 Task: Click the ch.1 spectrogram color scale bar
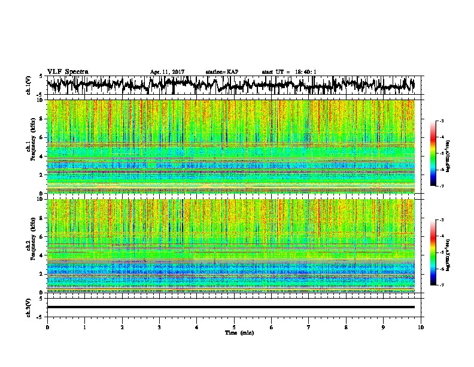[433, 154]
